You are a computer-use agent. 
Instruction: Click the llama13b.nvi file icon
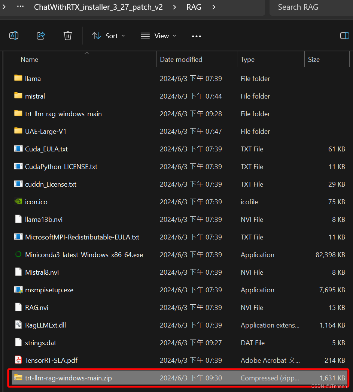coord(18,219)
